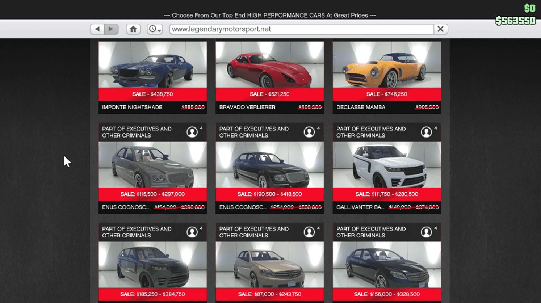
Task: Select the white Gallivanter Baller SUV image
Action: pyautogui.click(x=386, y=165)
